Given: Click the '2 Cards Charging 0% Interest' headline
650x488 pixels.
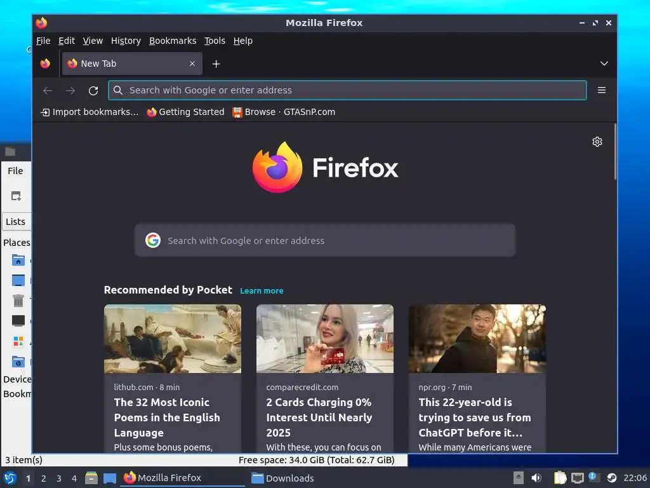Looking at the screenshot, I should [319, 417].
